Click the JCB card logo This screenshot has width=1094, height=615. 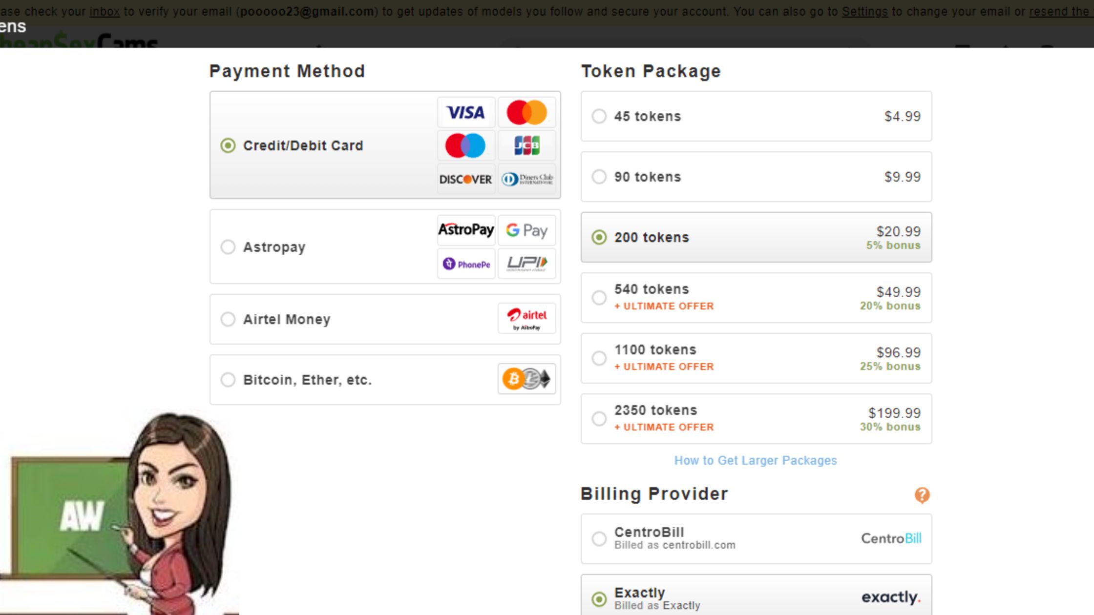pos(526,145)
